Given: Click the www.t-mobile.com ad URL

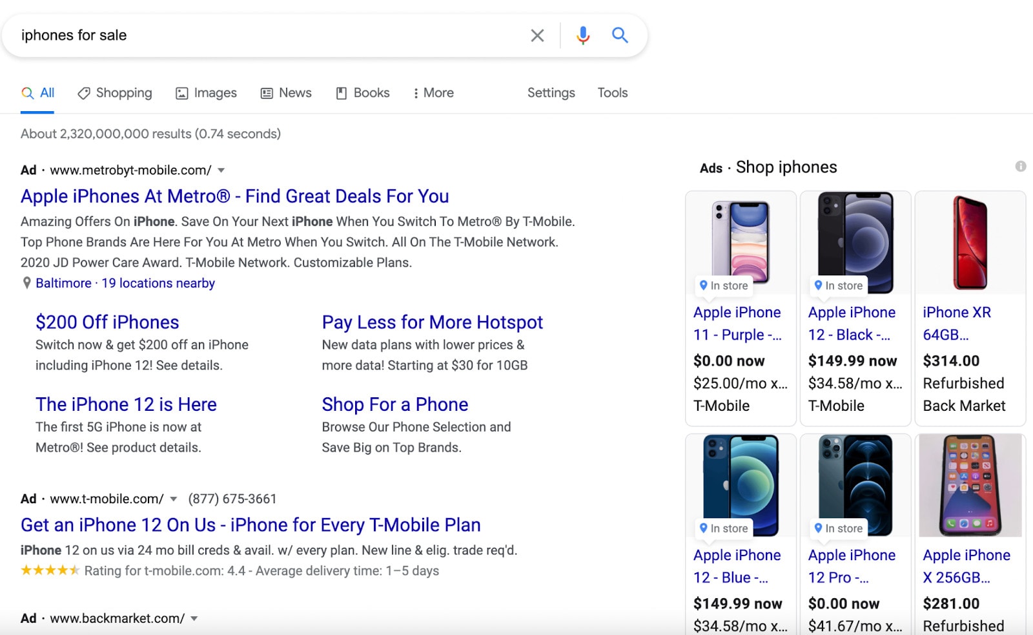Looking at the screenshot, I should click(x=107, y=499).
